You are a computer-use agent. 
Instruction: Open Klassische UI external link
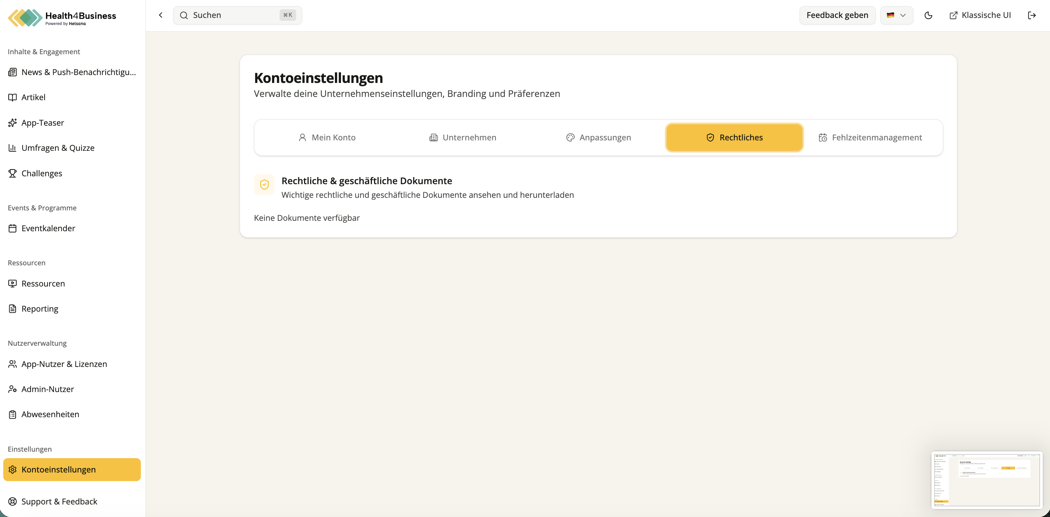coord(980,15)
